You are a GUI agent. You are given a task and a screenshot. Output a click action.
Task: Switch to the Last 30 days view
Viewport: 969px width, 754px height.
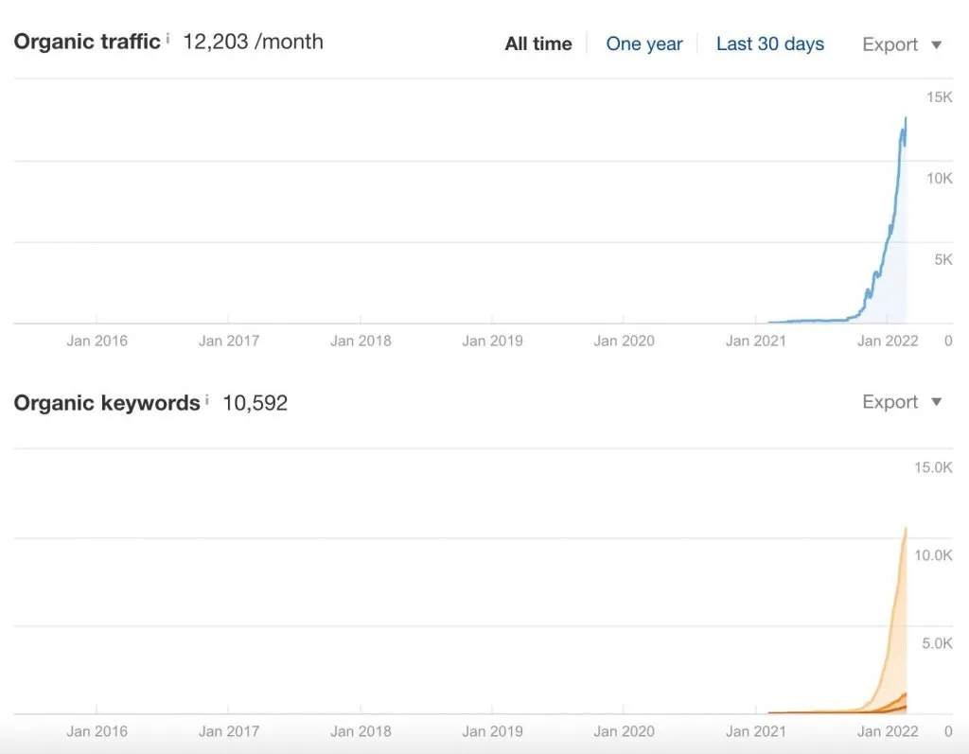click(770, 44)
